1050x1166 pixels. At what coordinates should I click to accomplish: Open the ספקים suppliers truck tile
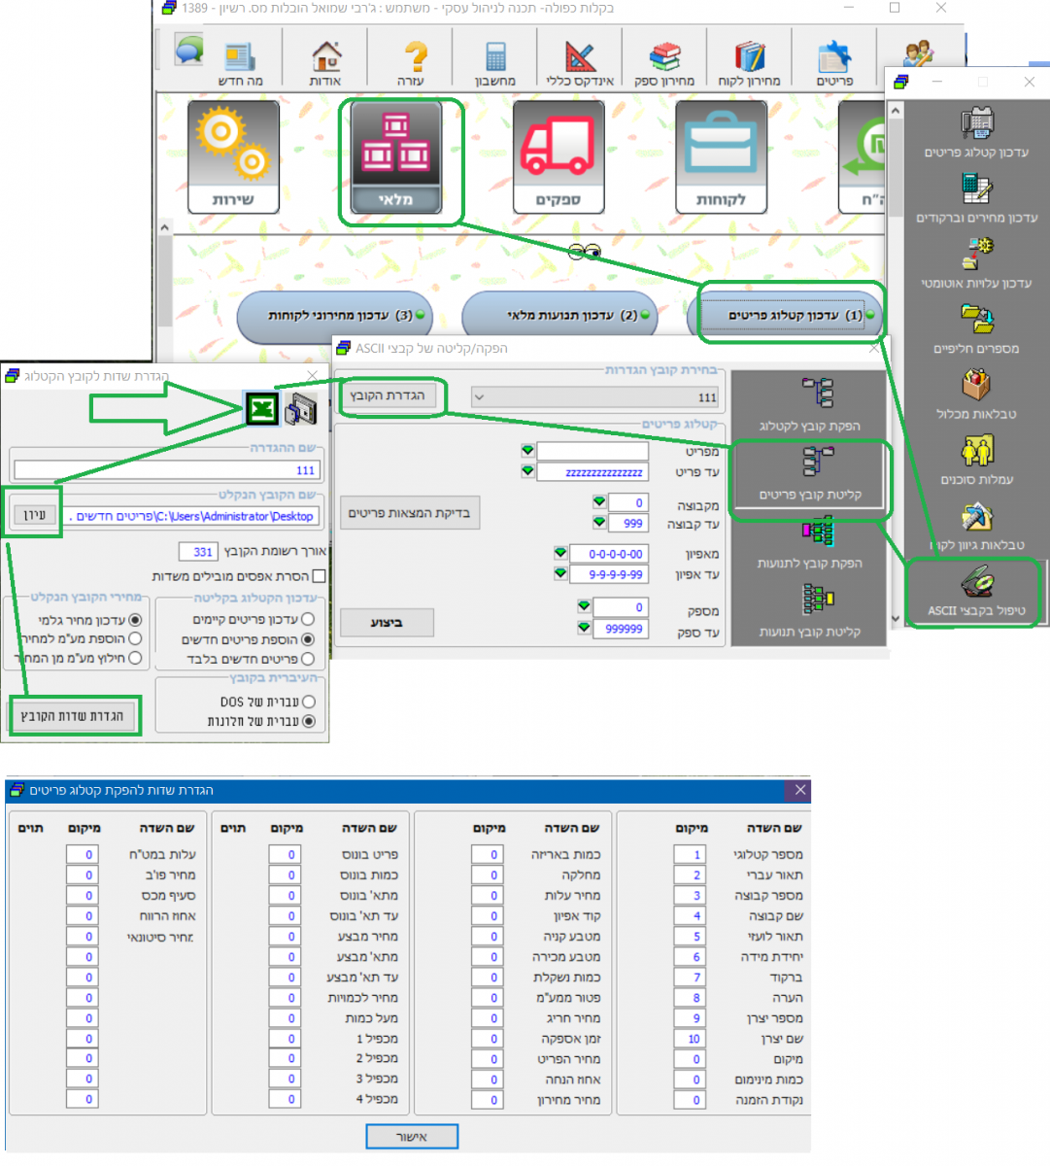click(559, 156)
